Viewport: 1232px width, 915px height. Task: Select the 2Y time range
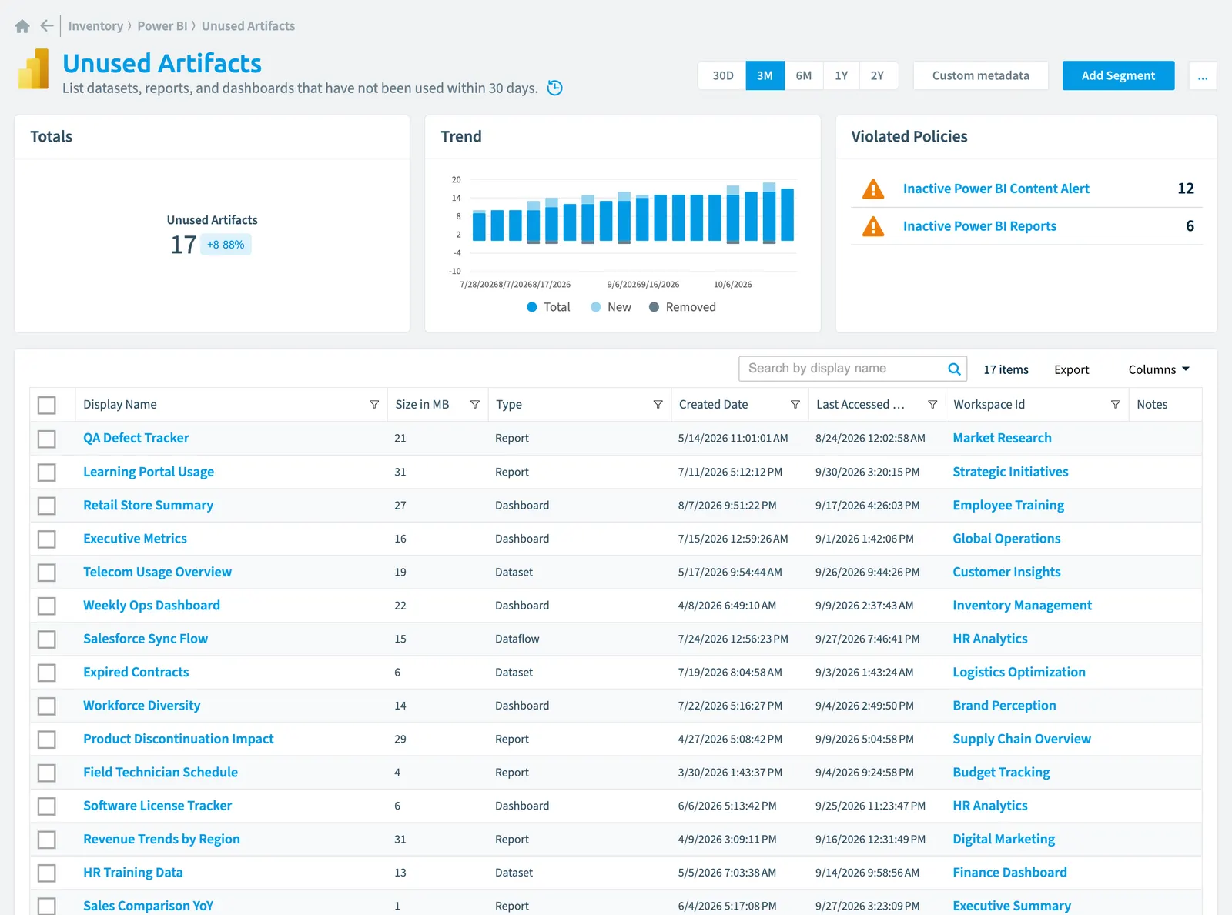878,75
